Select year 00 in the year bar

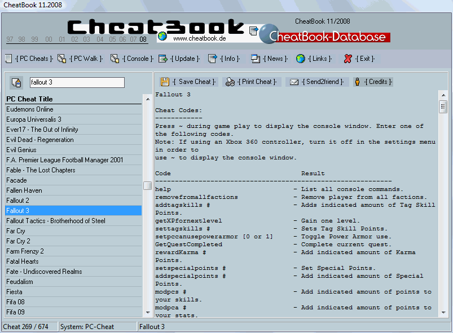coord(49,39)
